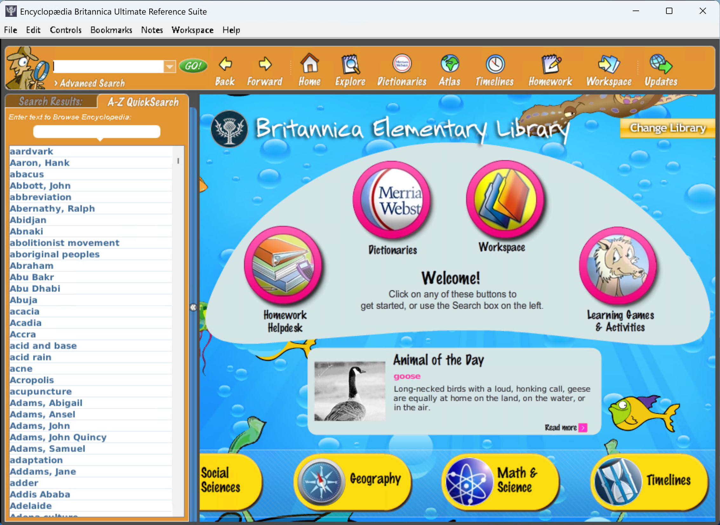This screenshot has height=525, width=720.
Task: Open the Help menu
Action: (231, 30)
